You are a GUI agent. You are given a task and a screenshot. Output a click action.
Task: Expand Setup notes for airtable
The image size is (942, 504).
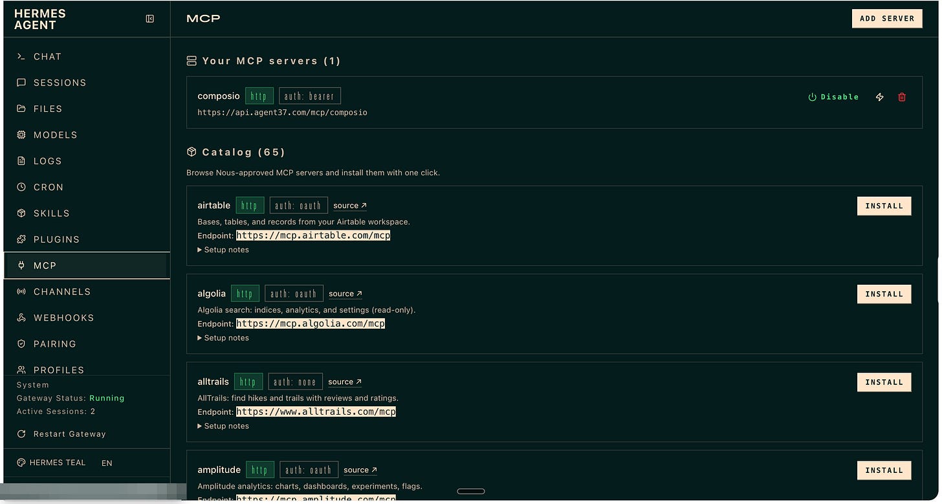pos(223,250)
